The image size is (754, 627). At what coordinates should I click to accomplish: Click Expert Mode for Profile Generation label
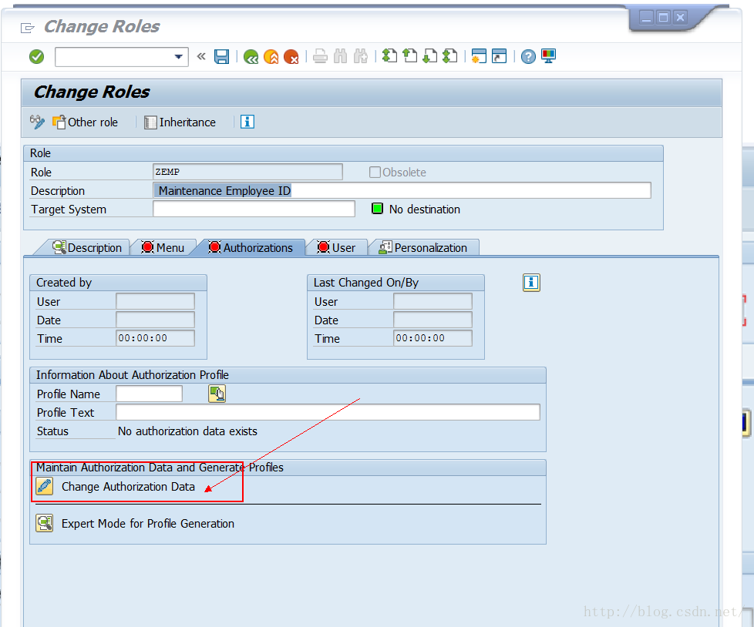[x=148, y=524]
